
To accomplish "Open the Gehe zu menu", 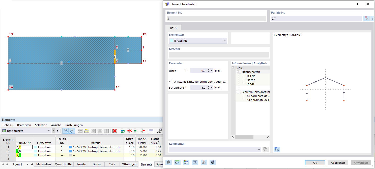I will coord(8,125).
